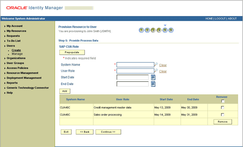Screen dimensions: 243x147
Task: Focus the System Name input field
Action: coord(135,65)
